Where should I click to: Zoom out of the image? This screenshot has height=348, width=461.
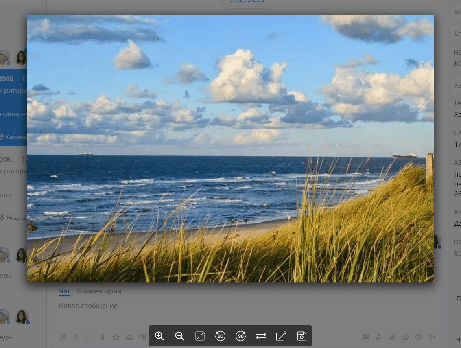[x=179, y=336]
